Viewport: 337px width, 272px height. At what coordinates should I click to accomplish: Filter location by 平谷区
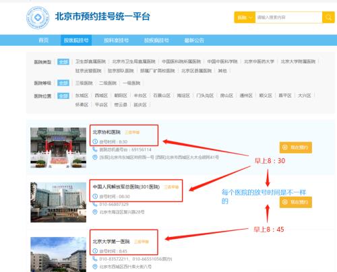coord(101,105)
